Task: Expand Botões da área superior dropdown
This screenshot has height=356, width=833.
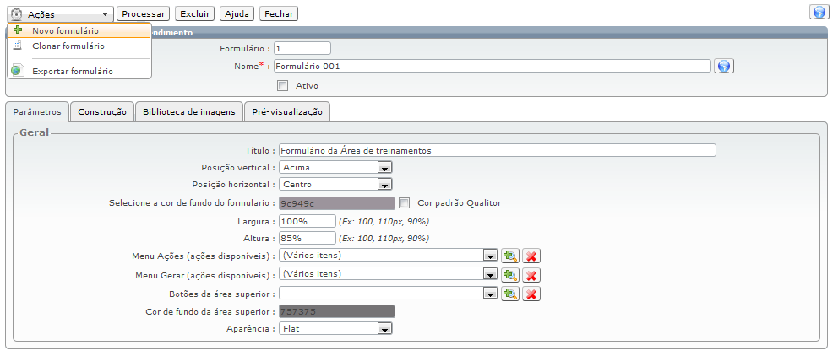Action: coord(388,293)
